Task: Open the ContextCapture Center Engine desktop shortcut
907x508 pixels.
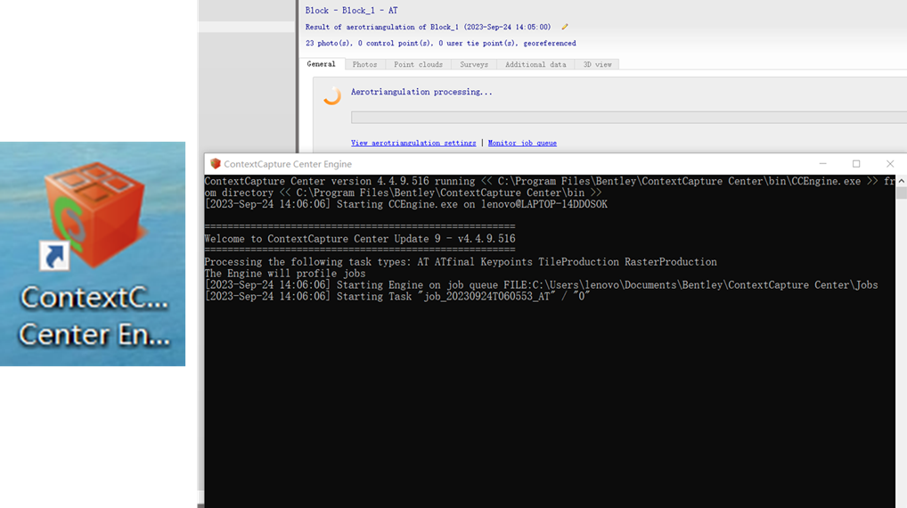Action: 93,253
